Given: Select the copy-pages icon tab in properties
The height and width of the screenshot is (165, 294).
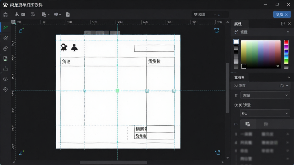Looking at the screenshot, I should point(248,124).
